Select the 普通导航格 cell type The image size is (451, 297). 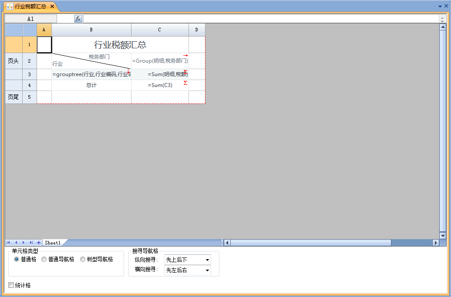(44, 259)
